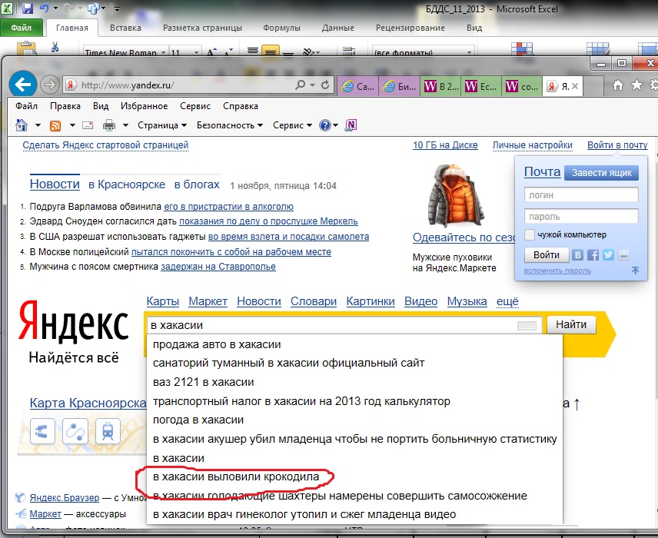Expand the Home icon dropdown arrow

[38, 125]
